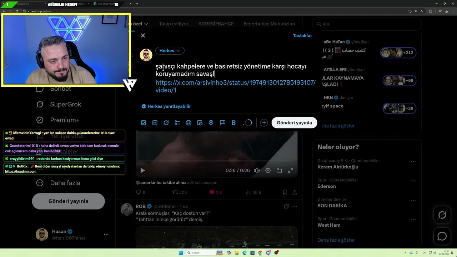This screenshot has height=257, width=457.
Task: Open video settings gear
Action: point(268,171)
